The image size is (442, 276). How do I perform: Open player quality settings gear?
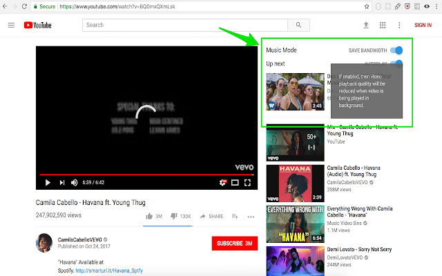222,182
